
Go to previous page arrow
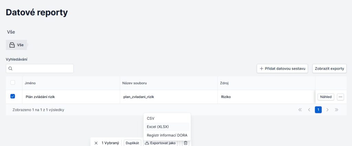click(x=309, y=110)
